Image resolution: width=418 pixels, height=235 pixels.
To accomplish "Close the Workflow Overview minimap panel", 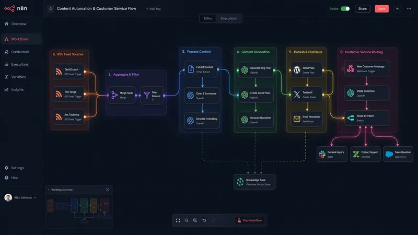I will click(108, 190).
